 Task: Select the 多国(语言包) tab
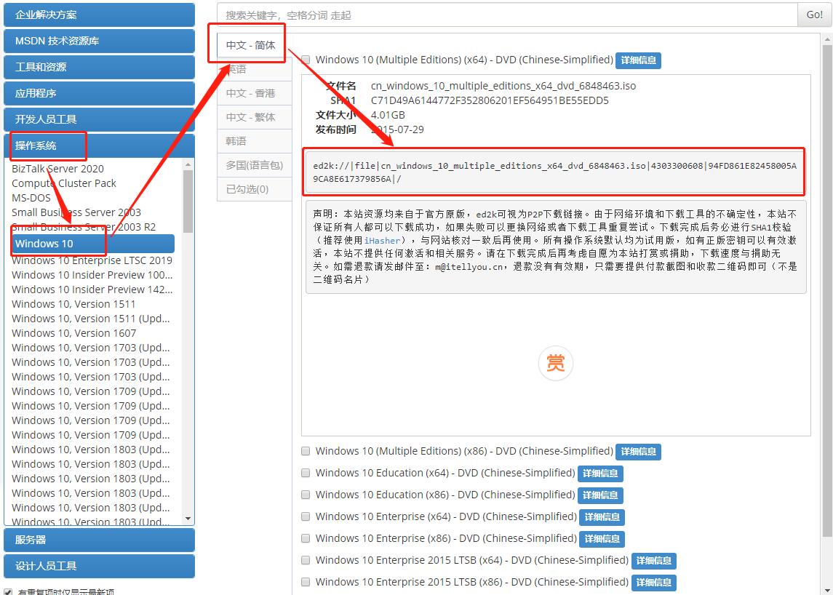[255, 165]
